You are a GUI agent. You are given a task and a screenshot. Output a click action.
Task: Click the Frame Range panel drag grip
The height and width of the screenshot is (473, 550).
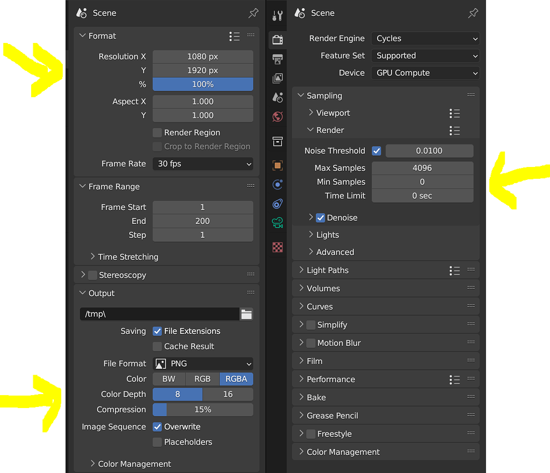[x=251, y=185]
